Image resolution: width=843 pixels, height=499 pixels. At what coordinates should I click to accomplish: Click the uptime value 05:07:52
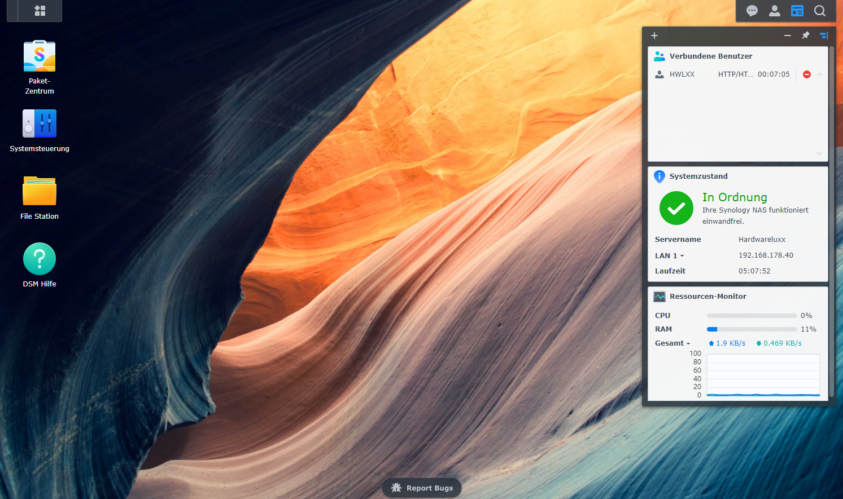(754, 271)
